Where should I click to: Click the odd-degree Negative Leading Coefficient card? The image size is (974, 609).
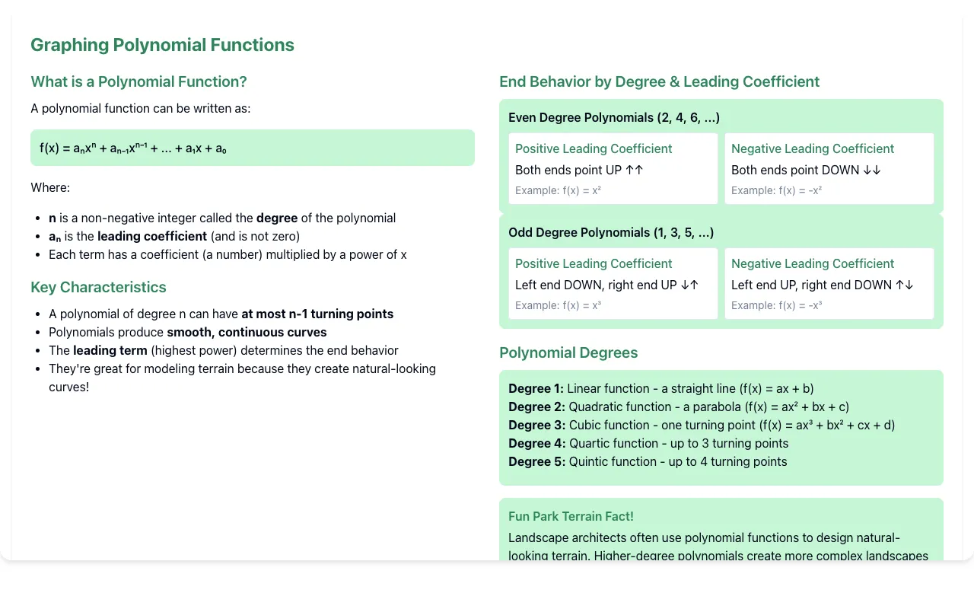pyautogui.click(x=829, y=284)
